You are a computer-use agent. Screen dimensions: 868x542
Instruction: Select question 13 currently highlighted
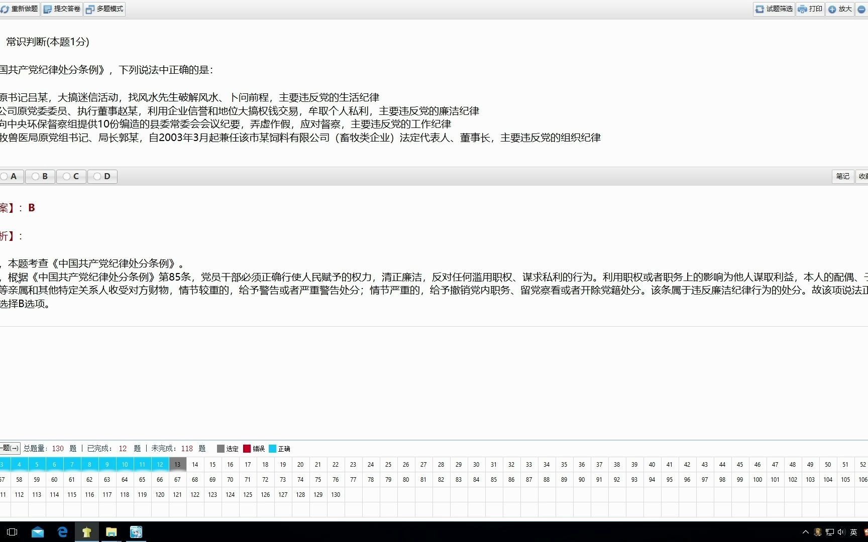[x=177, y=464]
